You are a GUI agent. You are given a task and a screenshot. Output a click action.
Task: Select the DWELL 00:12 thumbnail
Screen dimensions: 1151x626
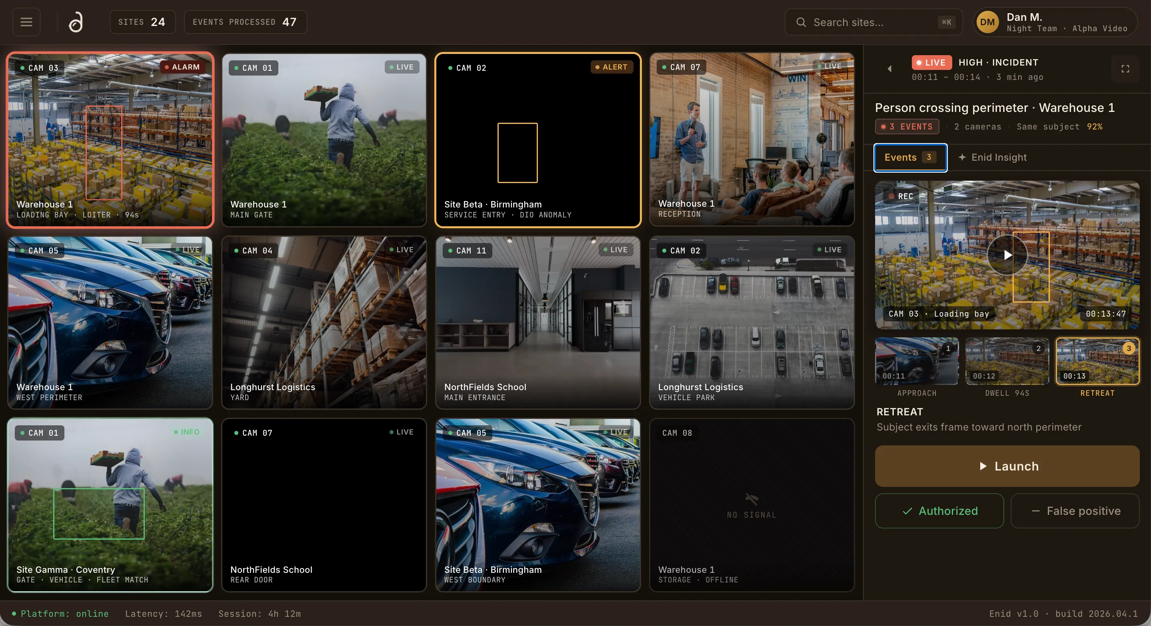click(x=1007, y=361)
